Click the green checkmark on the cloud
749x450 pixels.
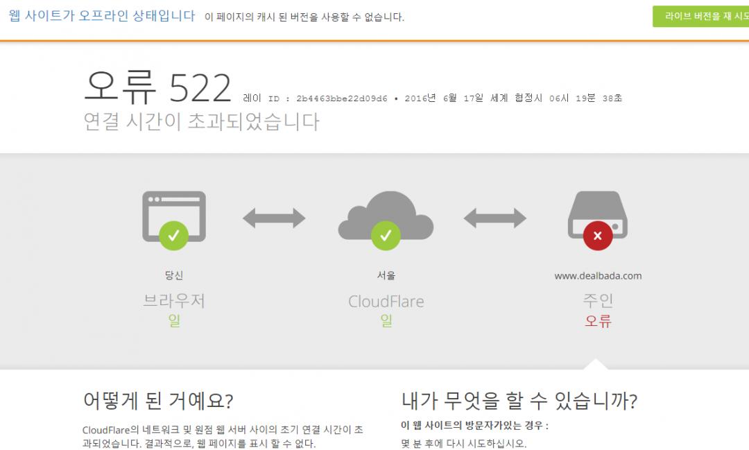(386, 236)
